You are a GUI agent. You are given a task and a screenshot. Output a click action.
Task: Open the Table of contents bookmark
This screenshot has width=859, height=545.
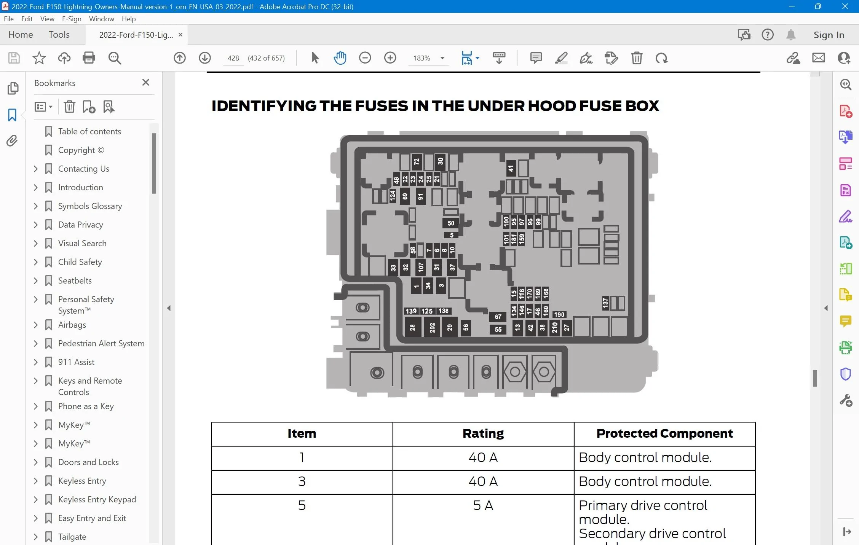[89, 131]
